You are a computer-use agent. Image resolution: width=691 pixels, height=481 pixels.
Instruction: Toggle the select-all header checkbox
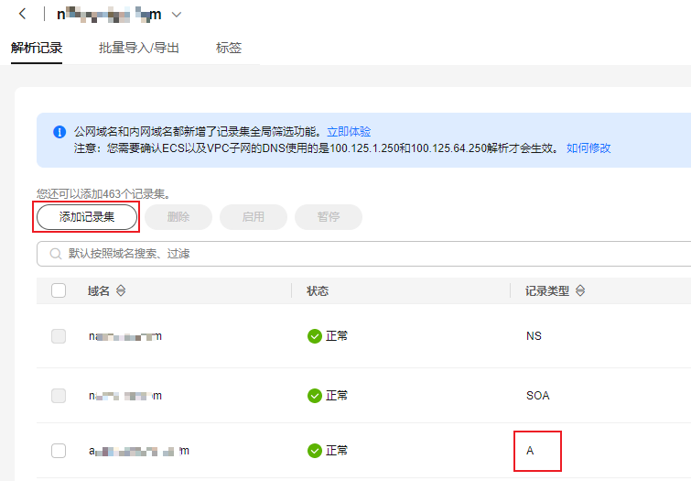59,290
